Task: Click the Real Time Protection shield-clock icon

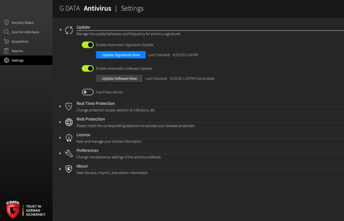Action: coord(69,106)
